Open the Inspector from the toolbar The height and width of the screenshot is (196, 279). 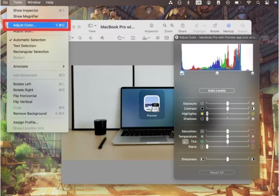151,26
